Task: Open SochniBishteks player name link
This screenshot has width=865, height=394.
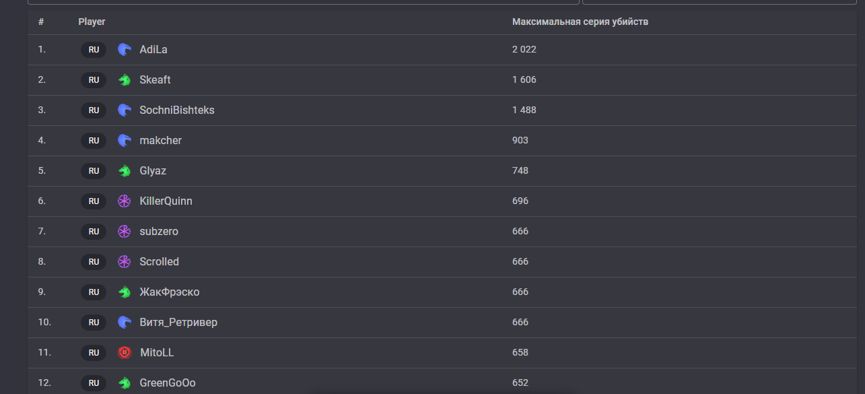Action: click(x=177, y=110)
